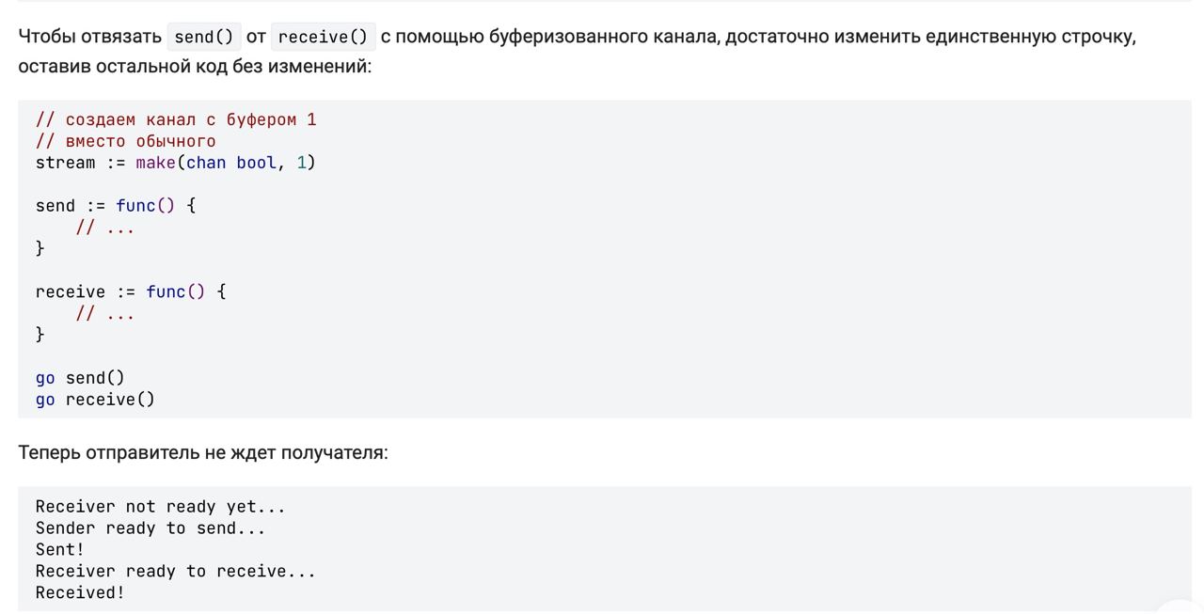Viewport: 1204px width, 614px height.
Task: Click the 'go receive()' statement
Action: pos(95,400)
